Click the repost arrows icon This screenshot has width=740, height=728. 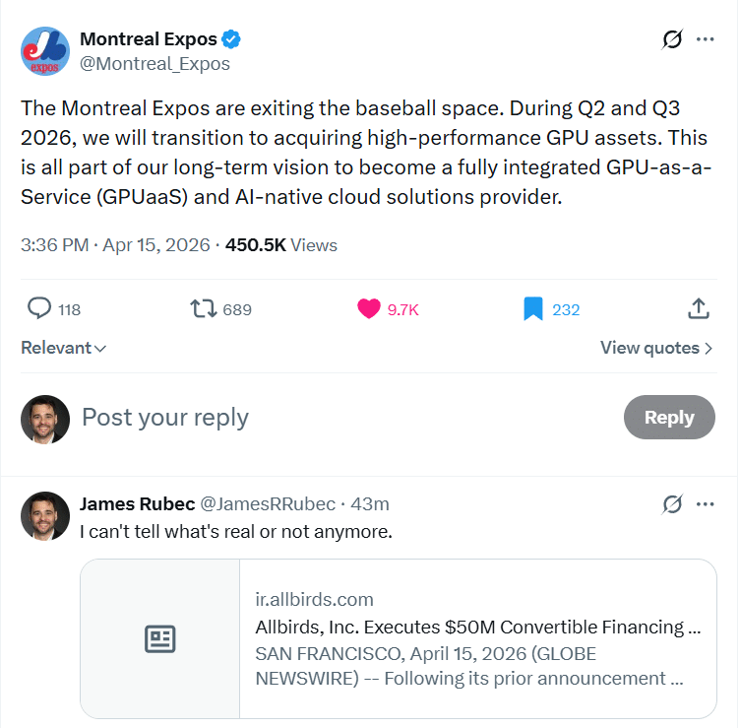pyautogui.click(x=203, y=309)
